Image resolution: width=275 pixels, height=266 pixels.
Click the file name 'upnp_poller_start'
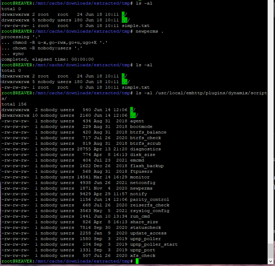154,245
